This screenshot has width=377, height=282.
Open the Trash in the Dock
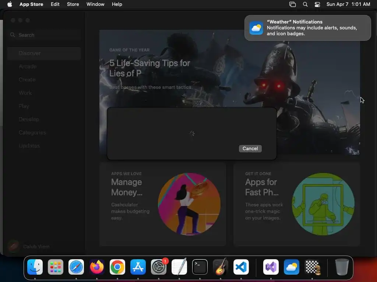click(342, 267)
